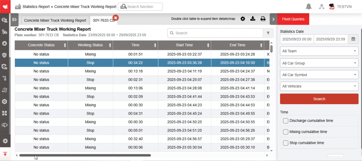The width and height of the screenshot is (362, 161).
Task: Open the settings gear in left sidebar
Action: point(5,141)
